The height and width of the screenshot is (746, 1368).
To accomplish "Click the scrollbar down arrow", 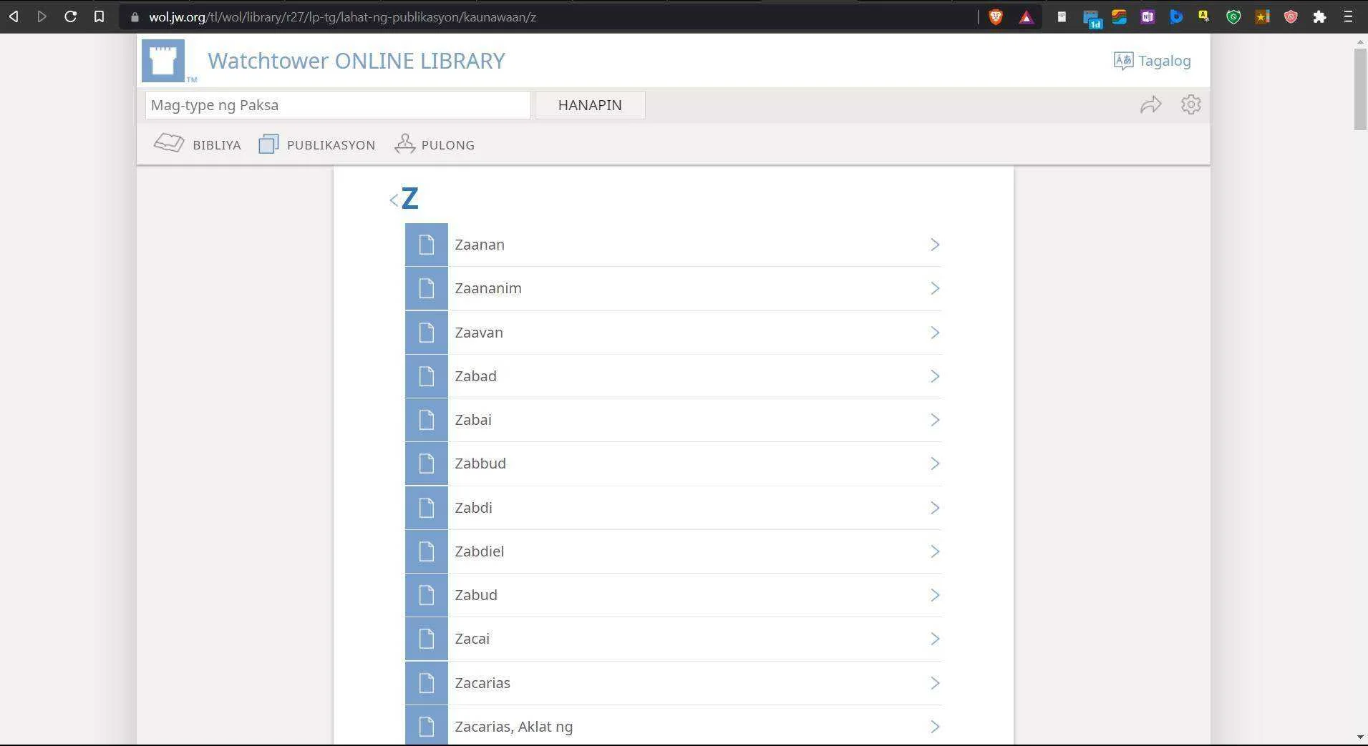I will click(1360, 737).
